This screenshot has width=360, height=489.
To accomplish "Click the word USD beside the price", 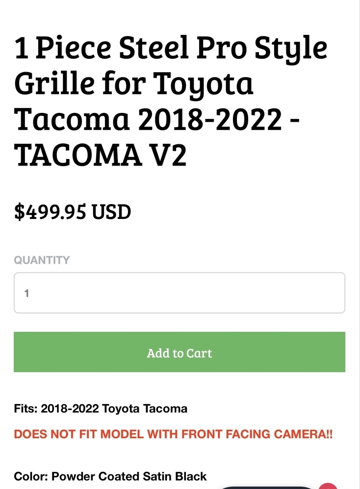I will tap(111, 212).
